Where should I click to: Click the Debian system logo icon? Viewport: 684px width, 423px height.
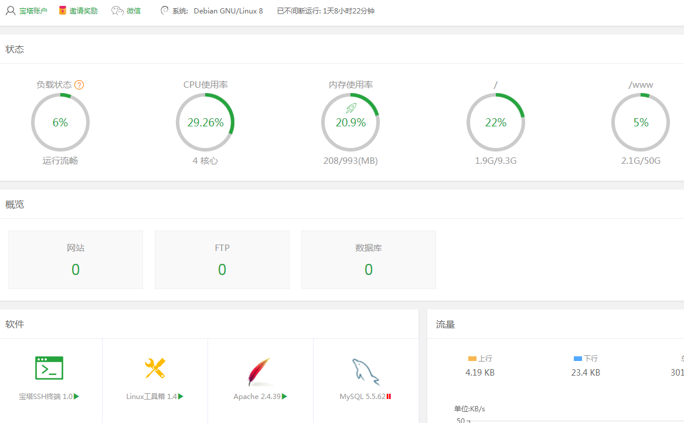[165, 11]
